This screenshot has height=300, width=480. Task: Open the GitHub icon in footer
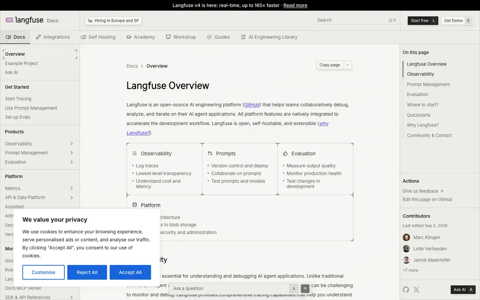[406, 290]
